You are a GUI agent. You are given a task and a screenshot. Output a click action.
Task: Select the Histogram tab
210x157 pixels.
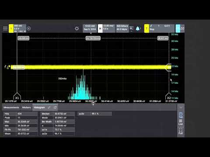coord(39,107)
